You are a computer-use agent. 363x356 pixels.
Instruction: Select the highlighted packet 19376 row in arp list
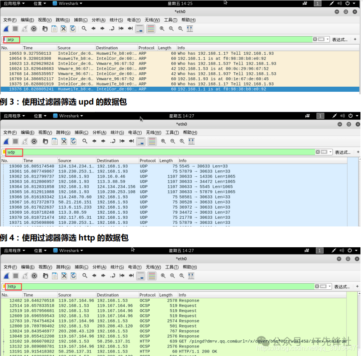pyautogui.click(x=170, y=89)
